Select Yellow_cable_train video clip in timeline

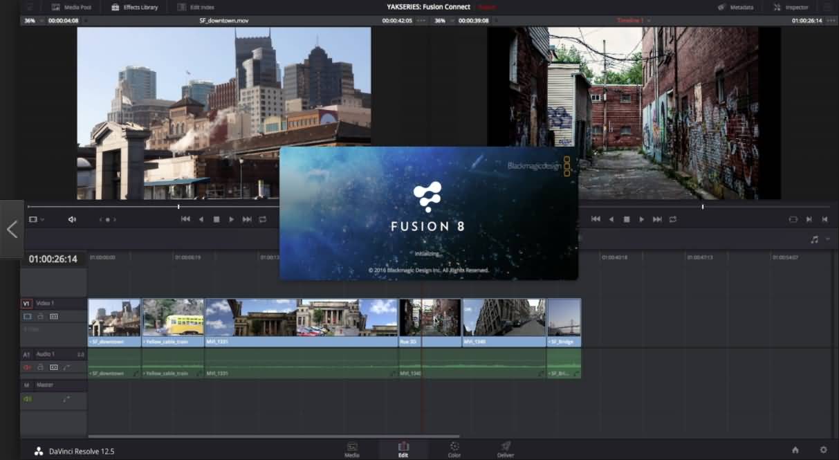coord(173,322)
